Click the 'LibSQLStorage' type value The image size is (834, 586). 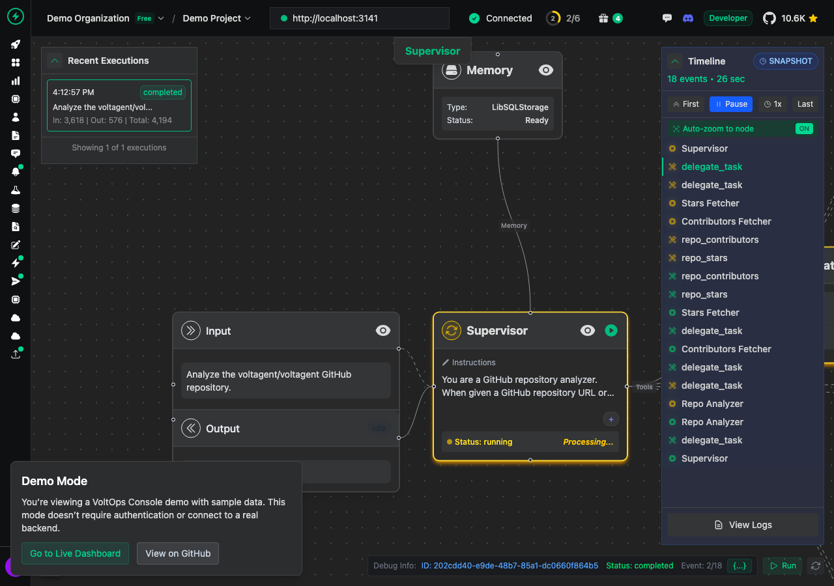(x=520, y=107)
